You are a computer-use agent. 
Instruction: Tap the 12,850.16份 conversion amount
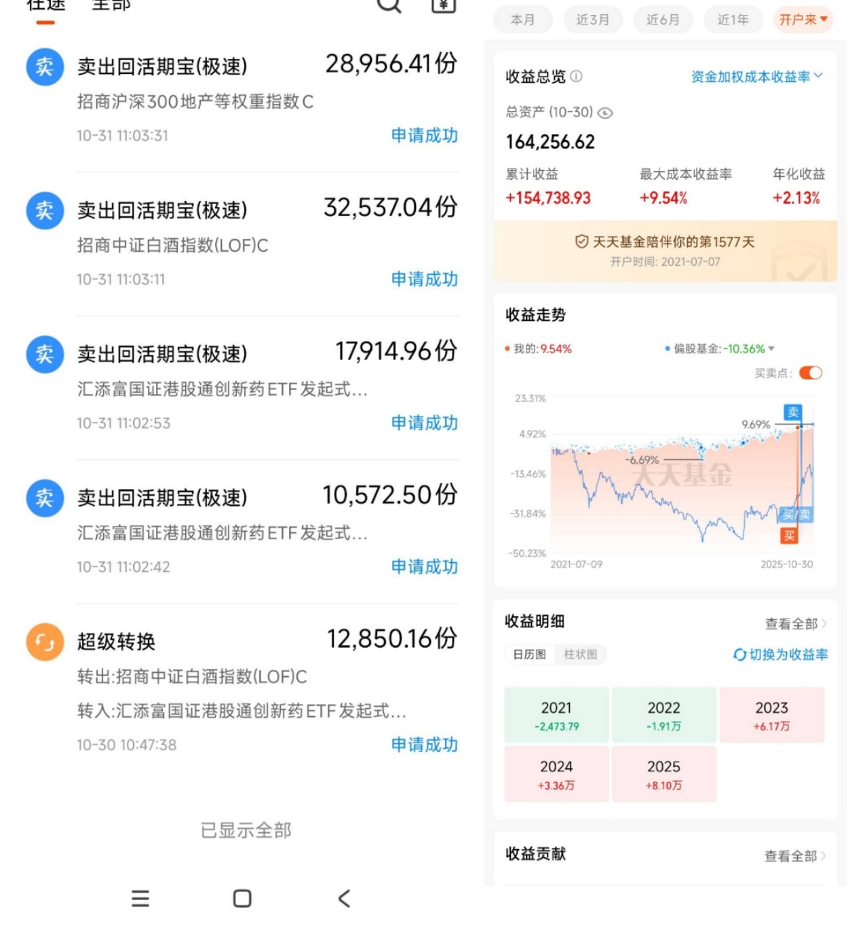392,639
